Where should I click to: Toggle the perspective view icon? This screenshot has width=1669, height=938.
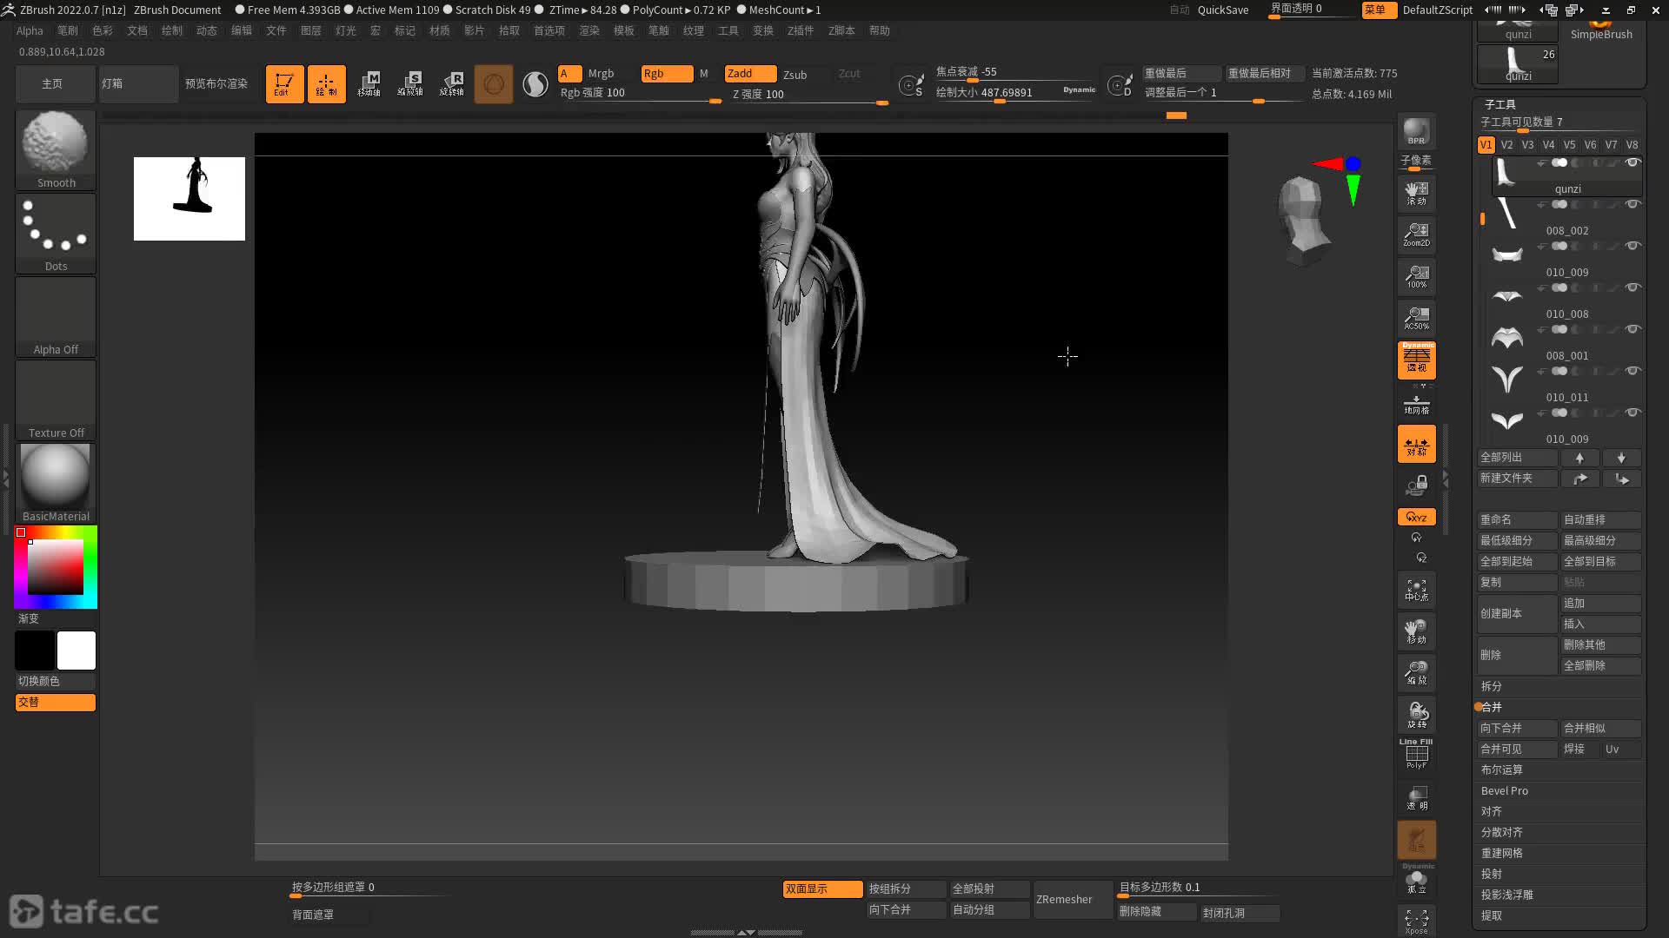[1416, 360]
